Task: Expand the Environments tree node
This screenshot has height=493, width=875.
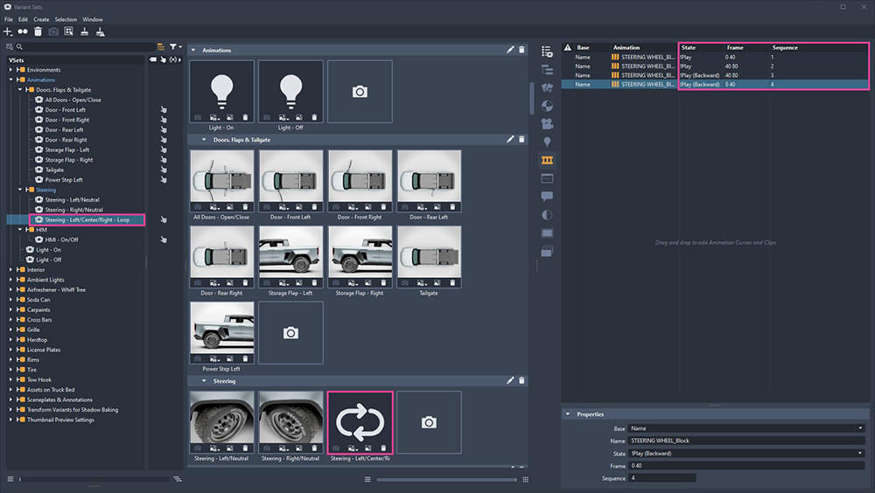Action: pyautogui.click(x=10, y=70)
